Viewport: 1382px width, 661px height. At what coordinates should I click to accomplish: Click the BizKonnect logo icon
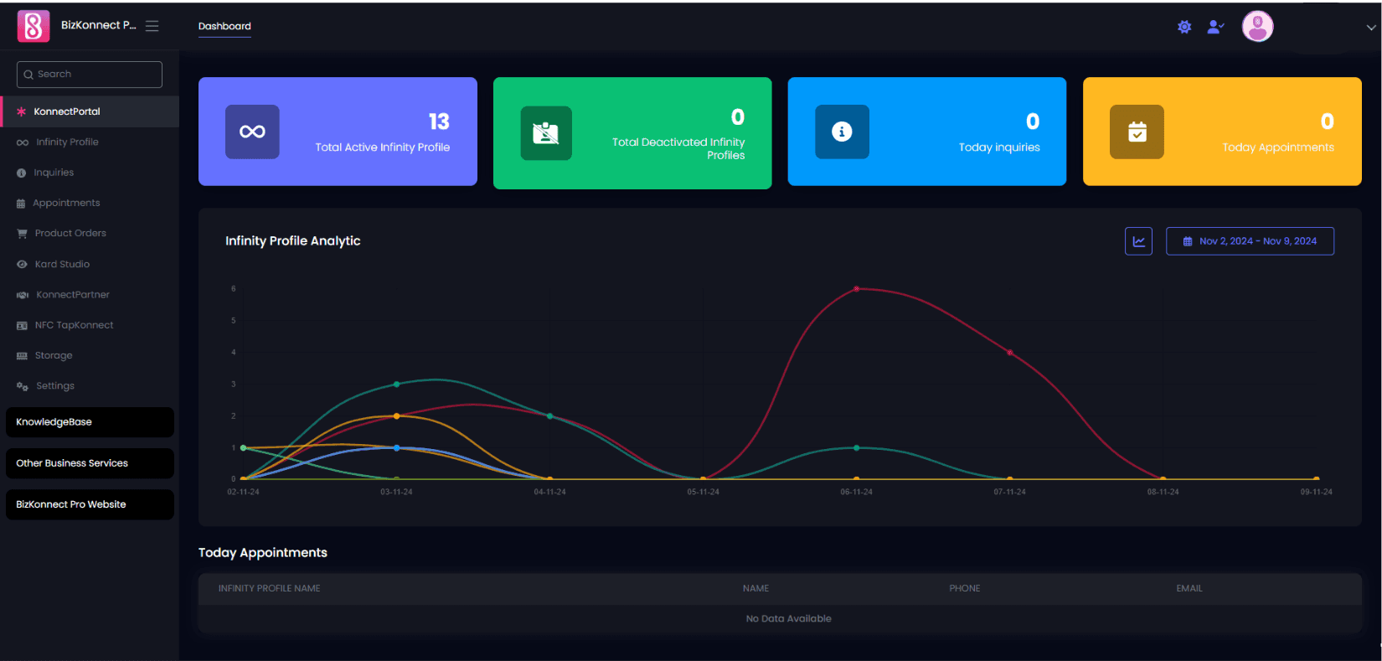click(34, 26)
